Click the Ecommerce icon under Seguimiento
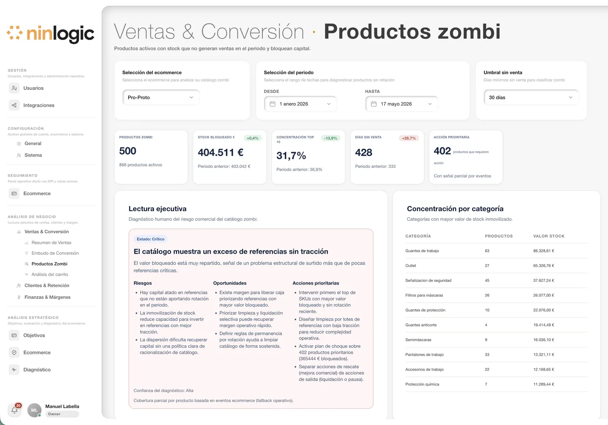Viewport: 608px width, 425px height. coord(14,193)
